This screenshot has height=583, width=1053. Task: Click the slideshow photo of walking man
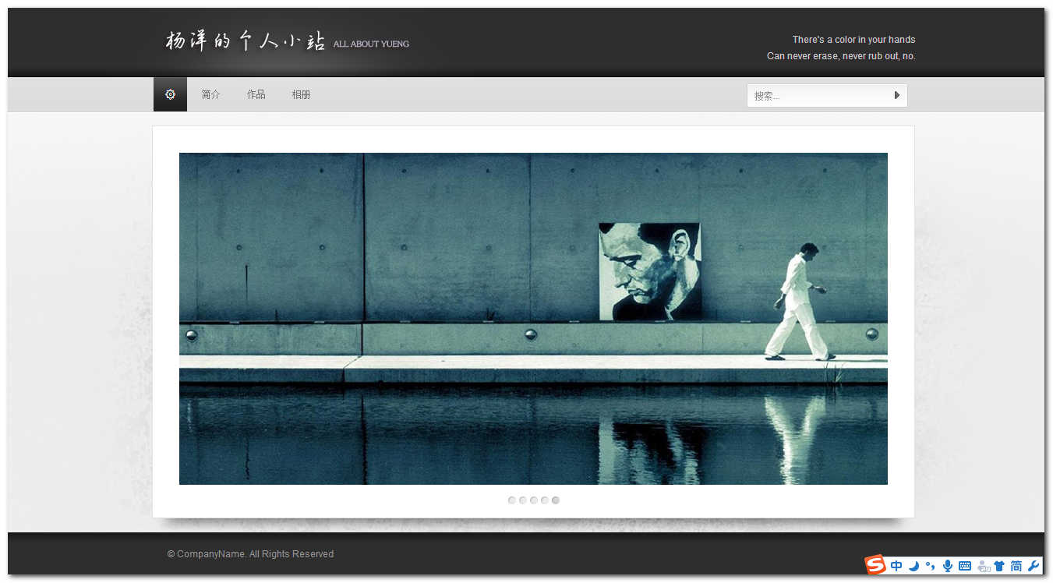(x=533, y=319)
